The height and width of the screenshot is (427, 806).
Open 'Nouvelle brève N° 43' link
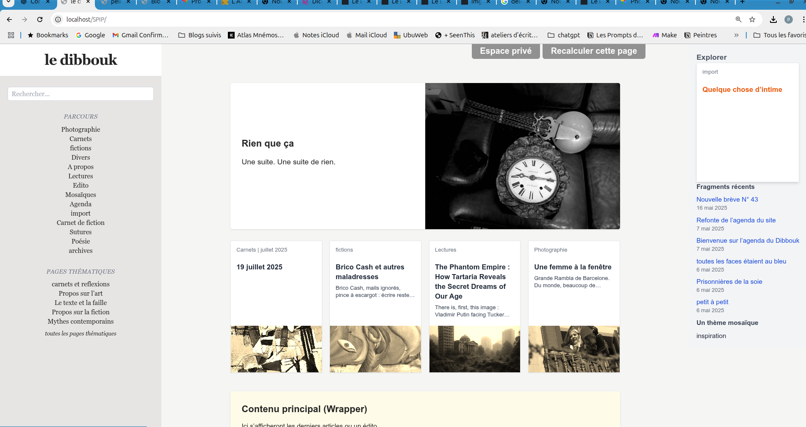(x=727, y=200)
